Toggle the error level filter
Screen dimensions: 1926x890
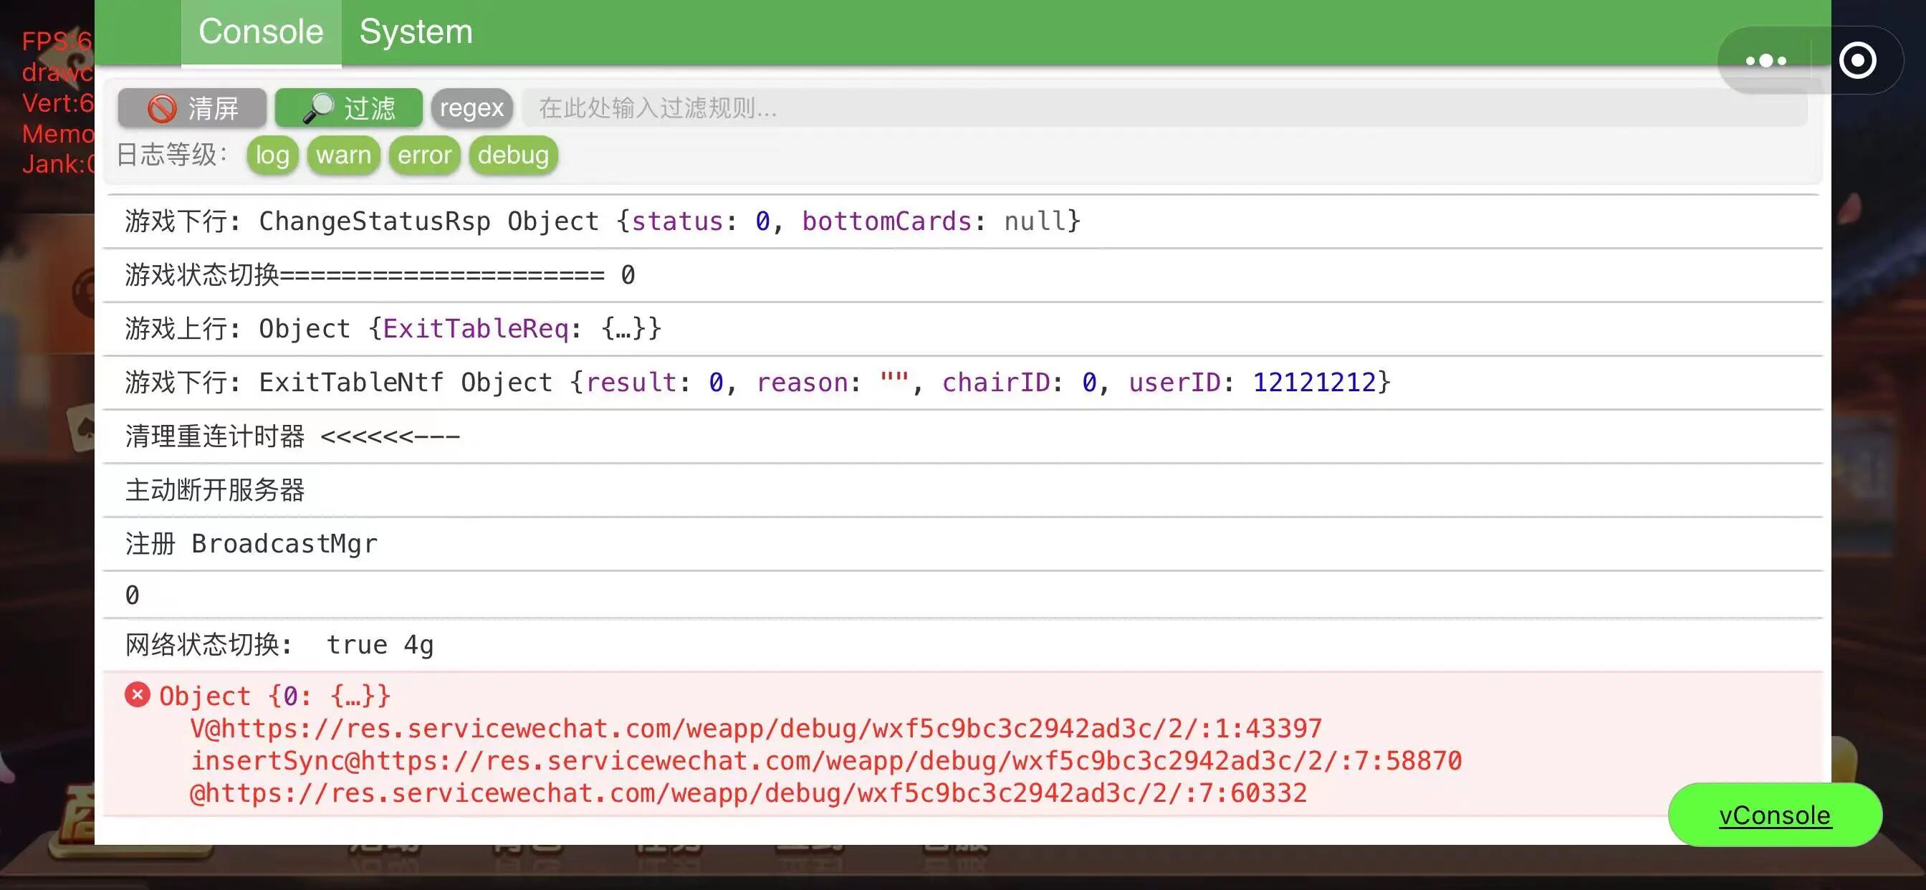pyautogui.click(x=424, y=155)
